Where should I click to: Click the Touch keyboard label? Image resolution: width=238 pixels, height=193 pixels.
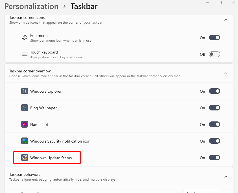click(44, 52)
